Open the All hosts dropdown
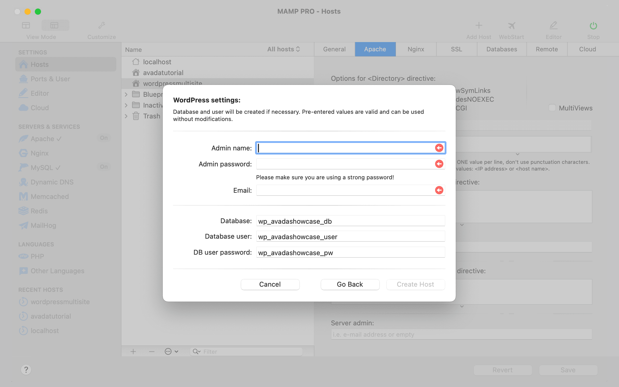 click(283, 49)
